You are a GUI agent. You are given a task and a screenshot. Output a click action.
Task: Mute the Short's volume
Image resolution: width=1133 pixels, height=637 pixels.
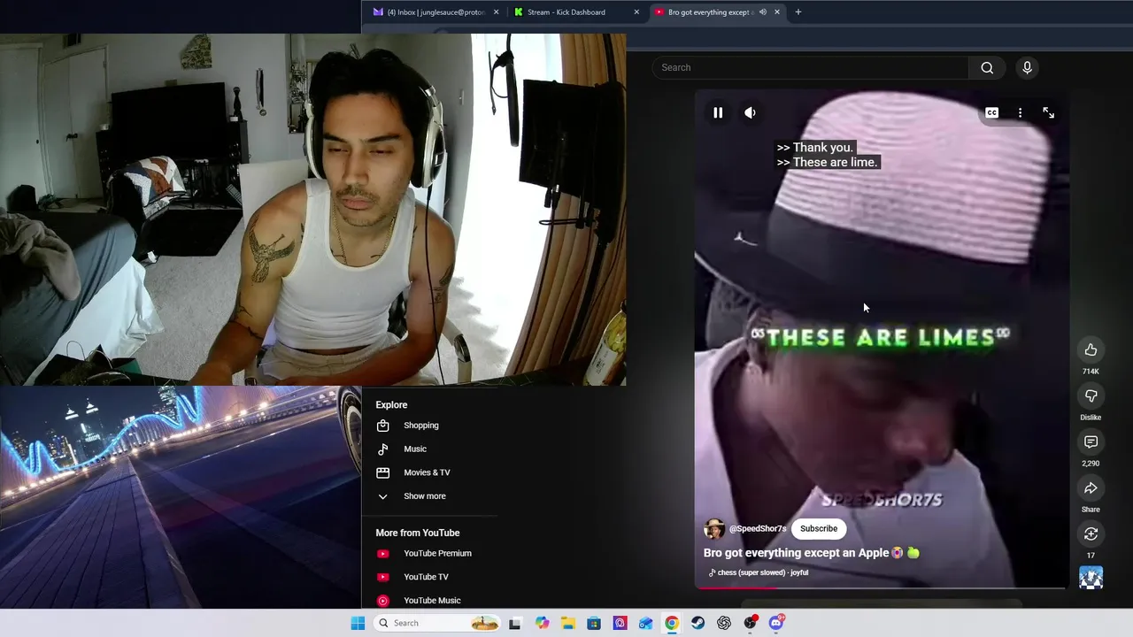[x=750, y=112]
